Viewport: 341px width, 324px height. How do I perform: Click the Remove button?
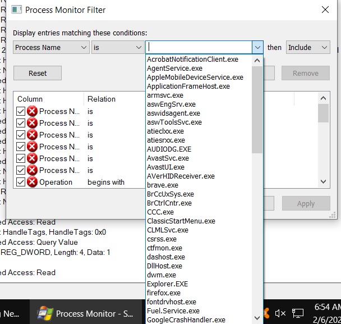306,73
